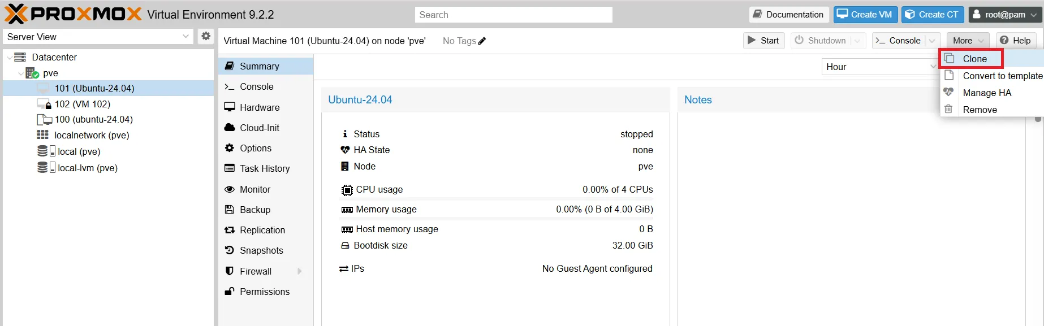1044x326 pixels.
Task: Click the Console button in toolbar
Action: pyautogui.click(x=898, y=41)
